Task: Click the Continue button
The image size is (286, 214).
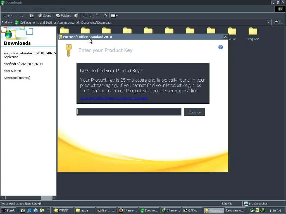Action: pyautogui.click(x=194, y=112)
